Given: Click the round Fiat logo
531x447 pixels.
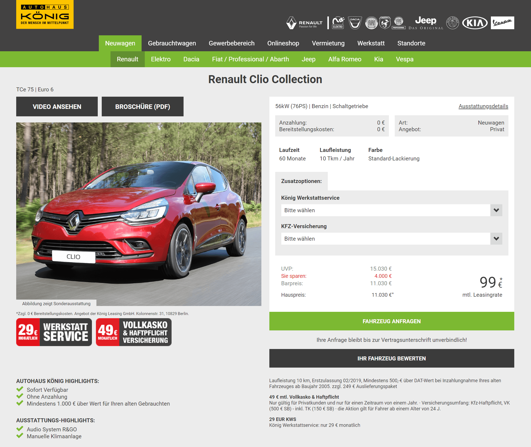Looking at the screenshot, I should [371, 23].
